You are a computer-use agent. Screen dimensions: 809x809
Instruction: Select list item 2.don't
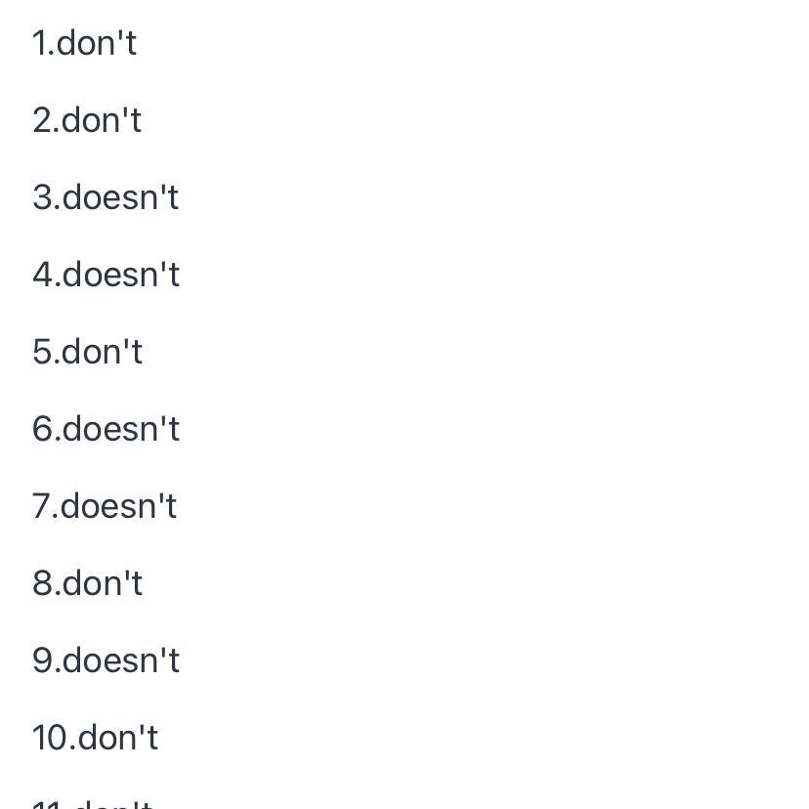click(87, 120)
